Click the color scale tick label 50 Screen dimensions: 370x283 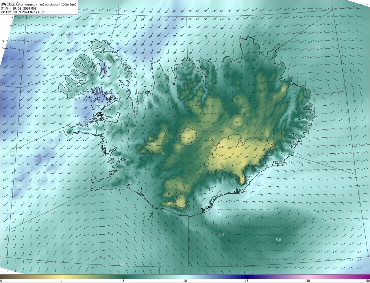pos(368,281)
